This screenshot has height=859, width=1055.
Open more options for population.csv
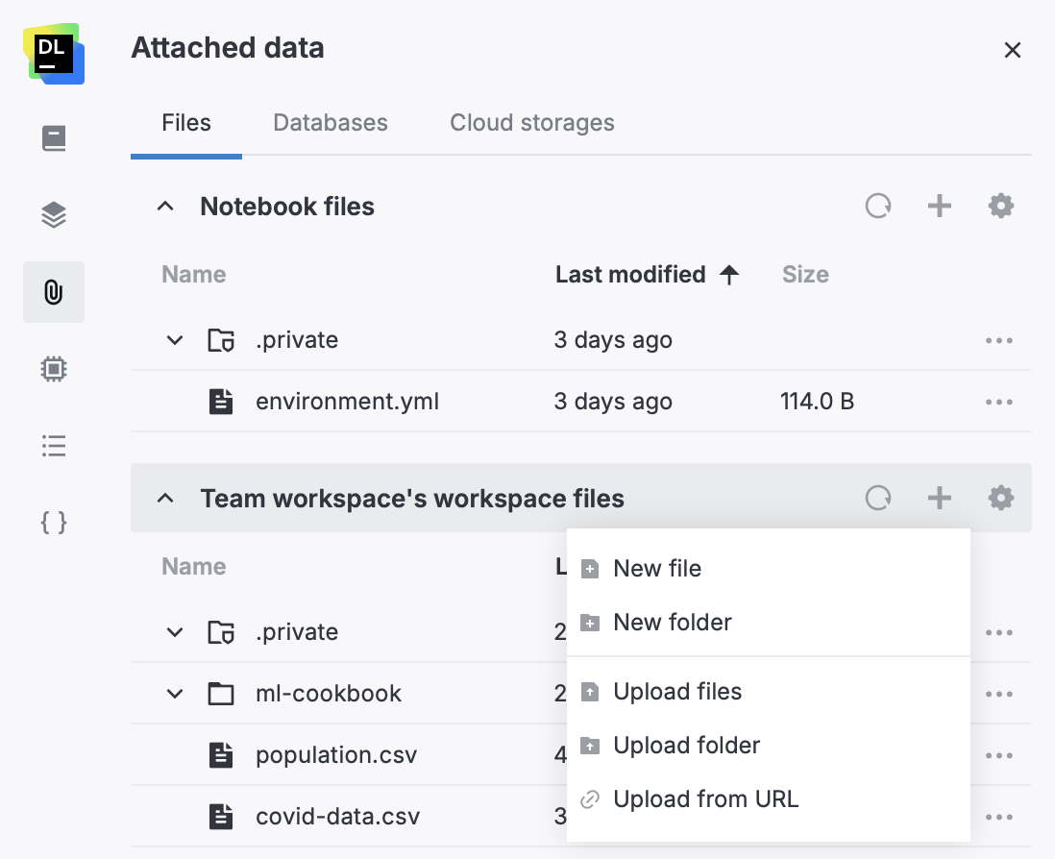[x=999, y=755]
